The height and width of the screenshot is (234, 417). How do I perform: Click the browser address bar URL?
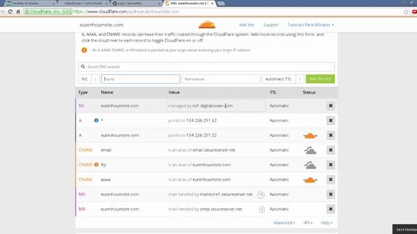pyautogui.click(x=126, y=12)
